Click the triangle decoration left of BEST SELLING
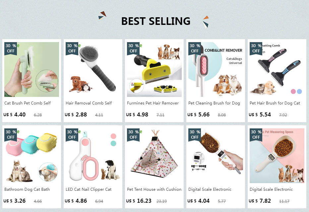 pos(102,15)
